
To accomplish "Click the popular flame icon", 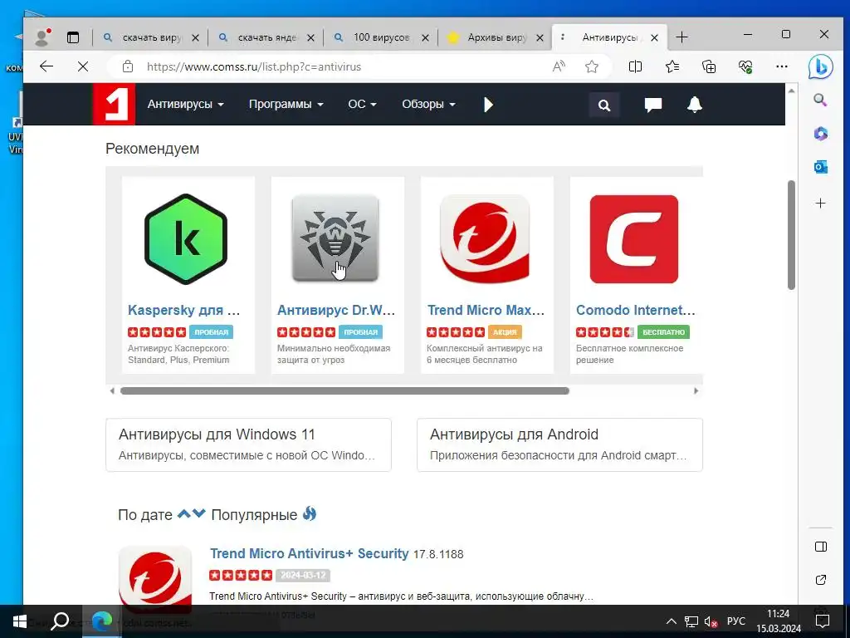I will (x=310, y=513).
